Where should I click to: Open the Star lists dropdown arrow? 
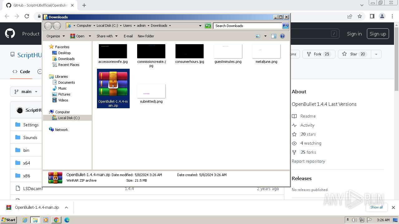376,54
